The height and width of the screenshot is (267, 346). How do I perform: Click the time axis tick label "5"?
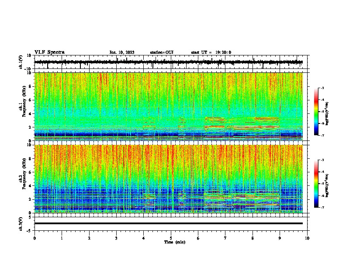tap(171, 238)
